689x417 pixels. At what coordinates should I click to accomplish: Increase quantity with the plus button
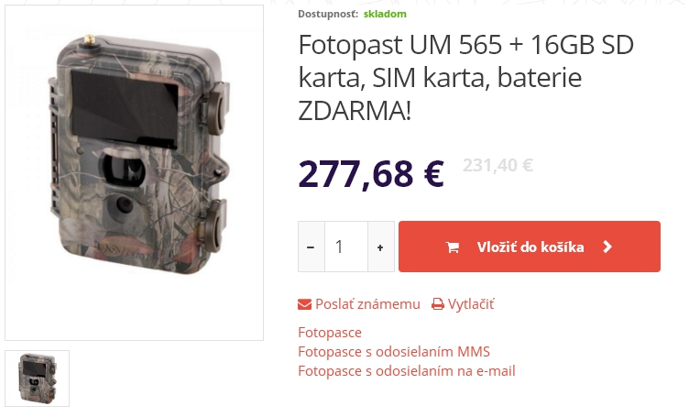coord(380,247)
